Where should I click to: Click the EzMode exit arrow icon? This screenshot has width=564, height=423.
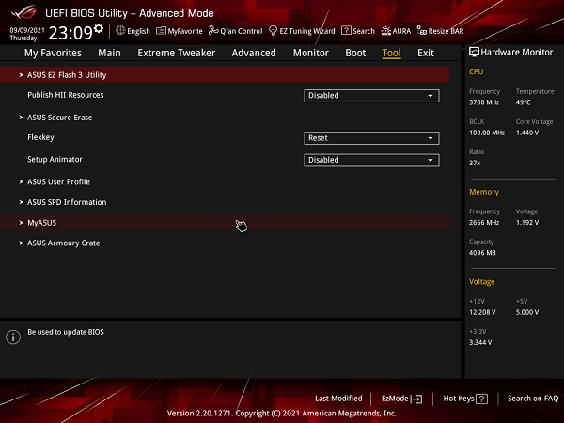[416, 399]
